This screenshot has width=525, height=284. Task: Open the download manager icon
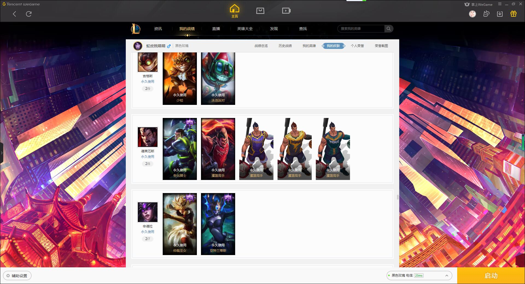click(x=500, y=14)
